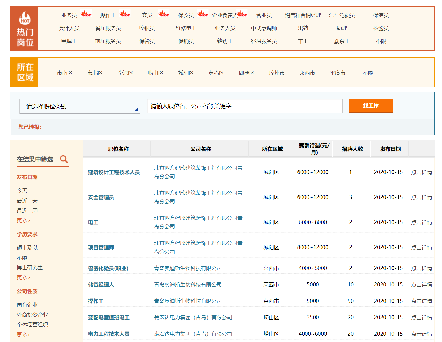Filter results by 最近三天
Image resolution: width=442 pixels, height=342 pixels.
[x=27, y=201]
